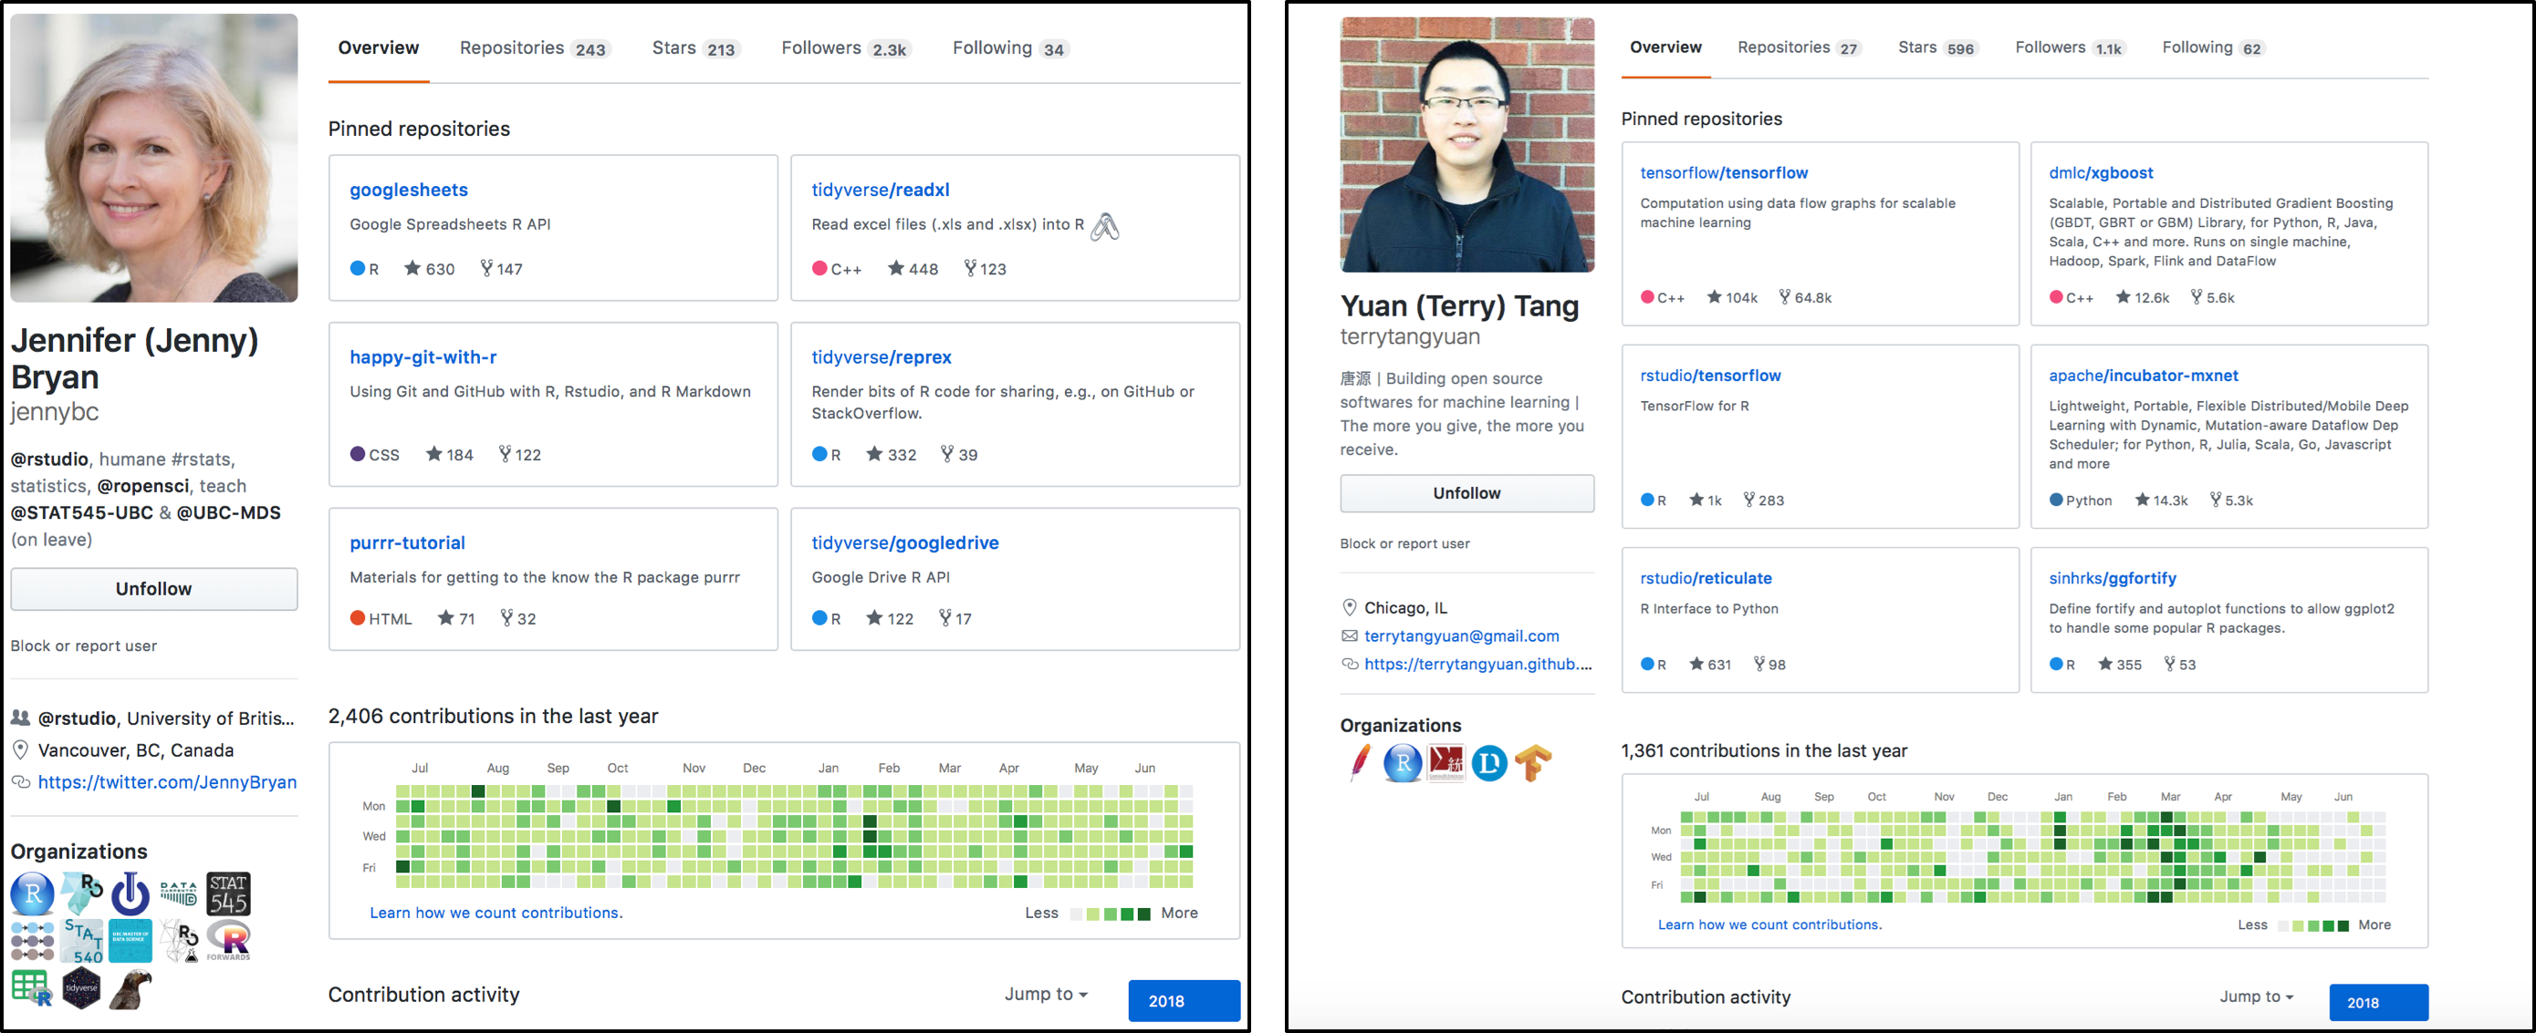Switch to Stars 596 tab
The width and height of the screenshot is (2536, 1033).
(x=1936, y=47)
